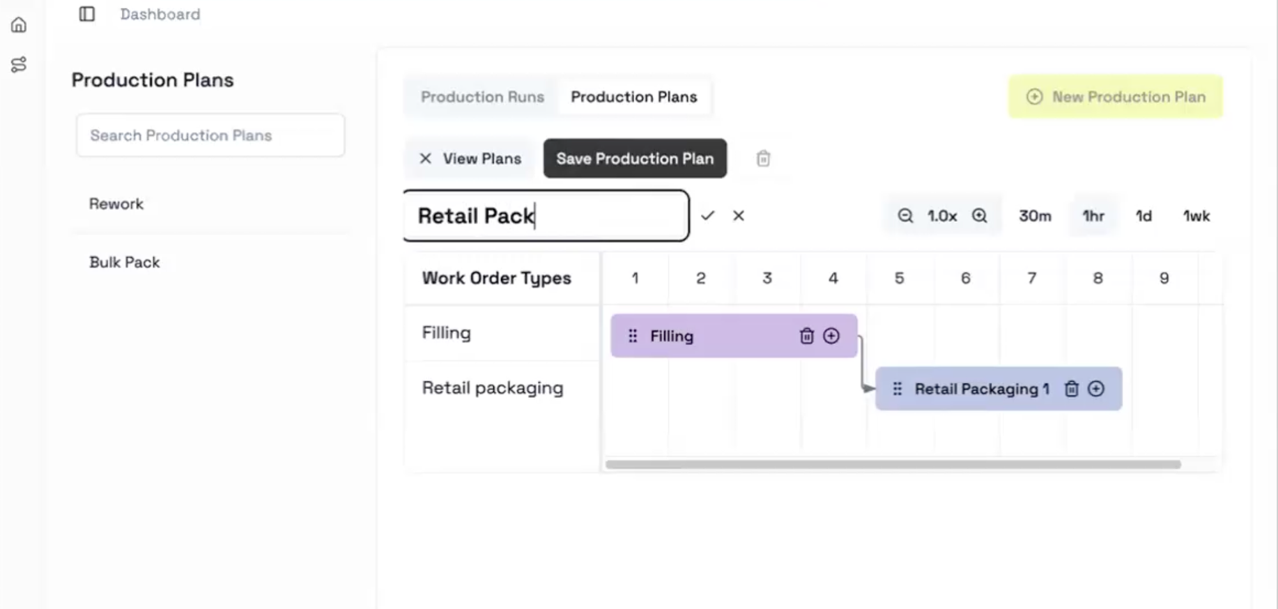Cancel plan name edit with X icon
1278x609 pixels.
pyautogui.click(x=739, y=216)
